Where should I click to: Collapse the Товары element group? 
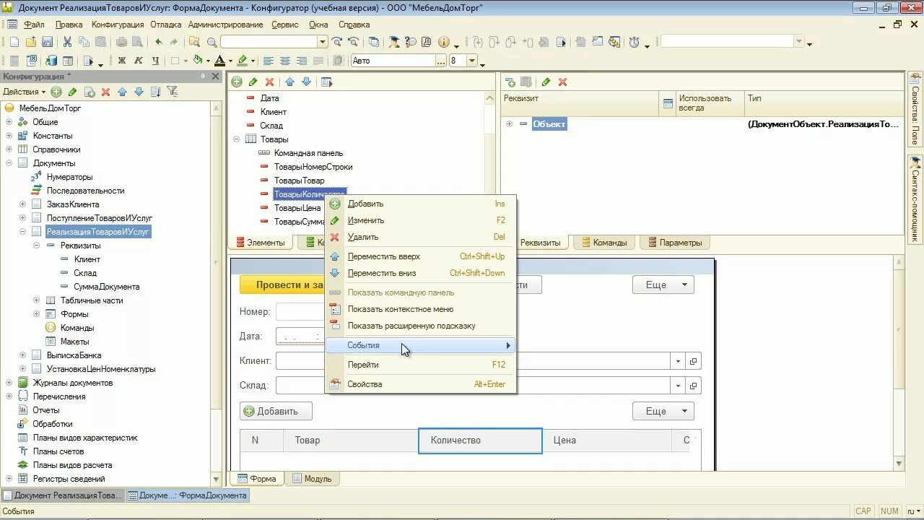(x=236, y=139)
